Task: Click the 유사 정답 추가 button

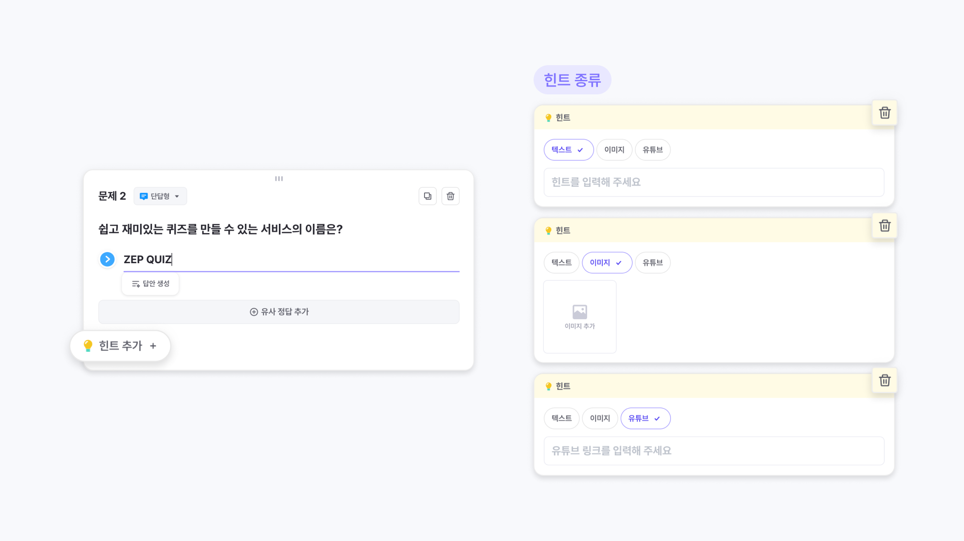Action: coord(278,312)
